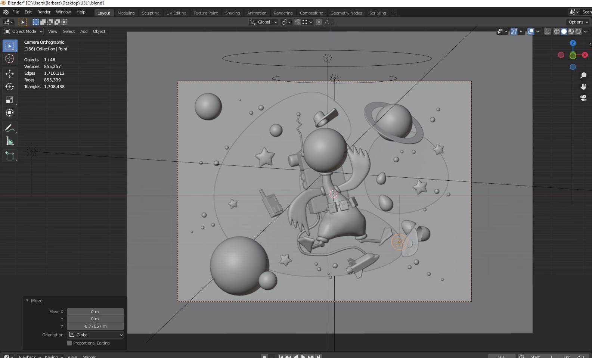The width and height of the screenshot is (592, 358).
Task: Click the Move Z value field
Action: pos(95,326)
